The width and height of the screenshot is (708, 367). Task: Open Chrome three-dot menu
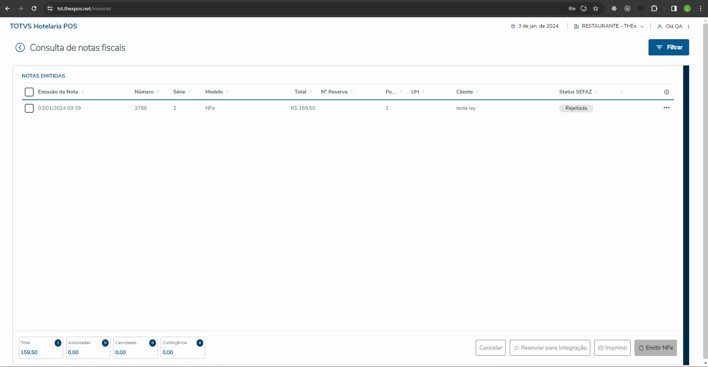click(701, 9)
